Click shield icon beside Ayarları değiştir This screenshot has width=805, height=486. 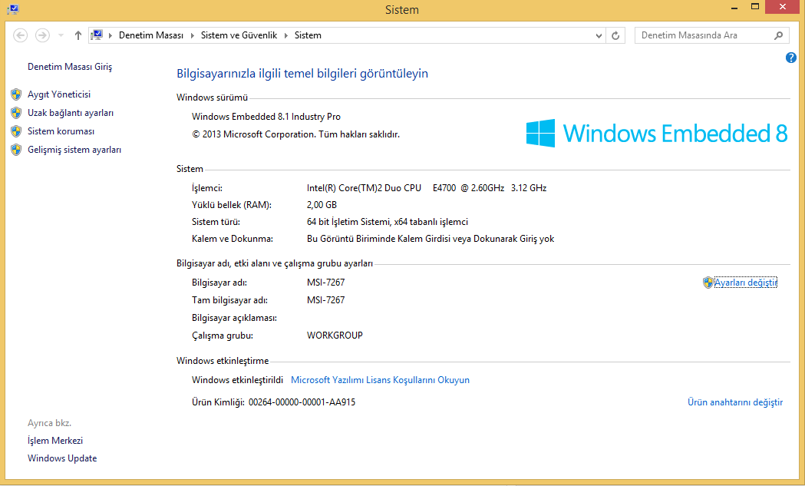pos(708,282)
